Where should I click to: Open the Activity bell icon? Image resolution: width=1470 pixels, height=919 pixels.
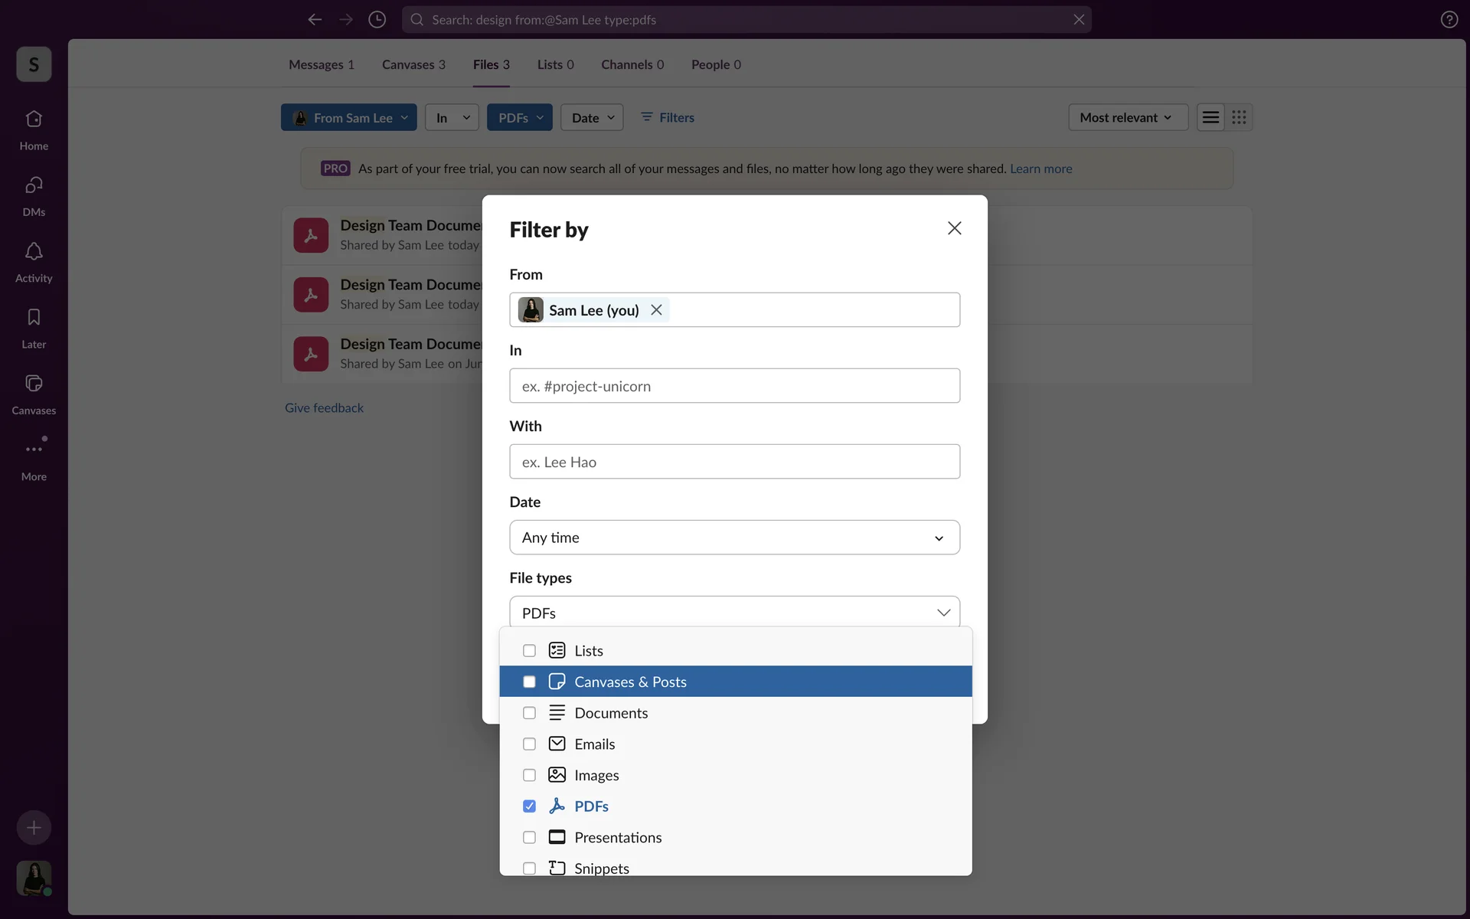34,252
